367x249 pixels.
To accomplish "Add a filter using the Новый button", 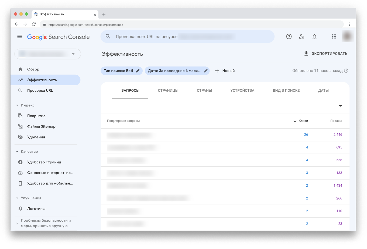I will coord(225,70).
